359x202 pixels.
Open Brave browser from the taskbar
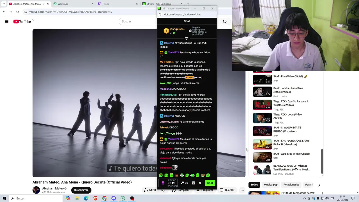[x=95, y=198]
